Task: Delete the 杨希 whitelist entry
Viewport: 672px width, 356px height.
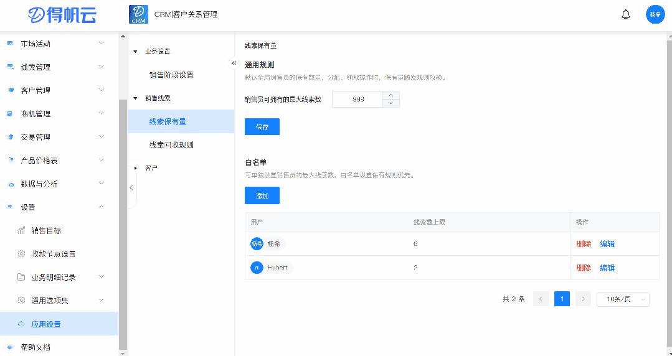Action: (584, 244)
